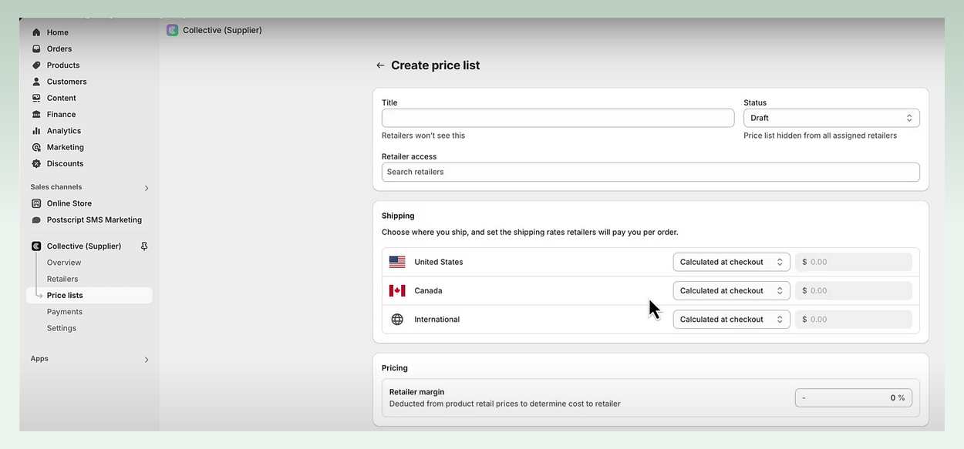964x449 pixels.
Task: Click the Search retailers input box
Action: pos(650,171)
